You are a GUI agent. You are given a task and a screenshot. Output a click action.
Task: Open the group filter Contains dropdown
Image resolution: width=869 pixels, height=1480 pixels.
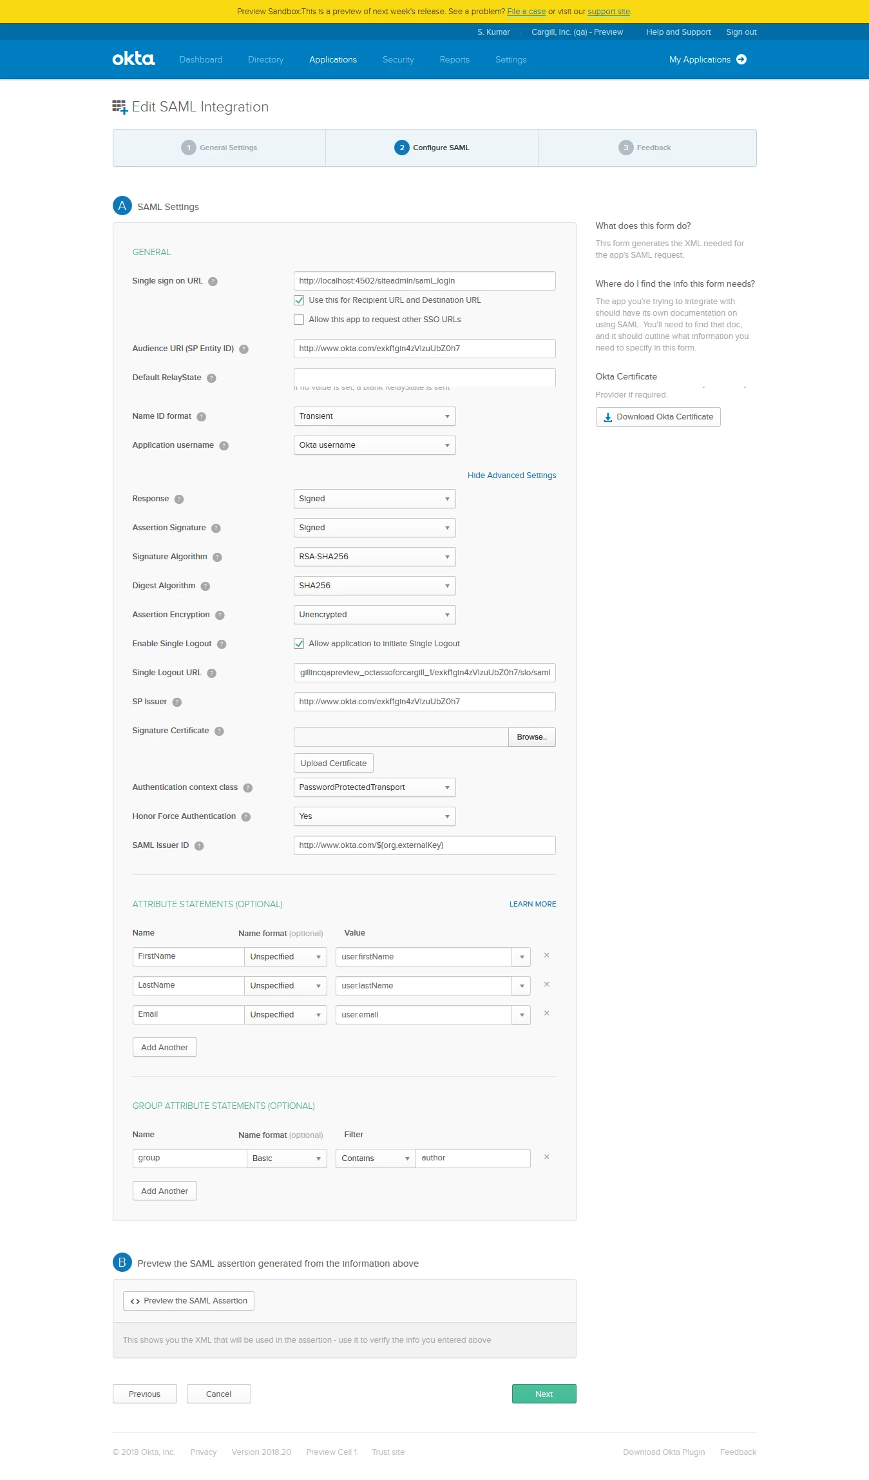click(376, 1158)
